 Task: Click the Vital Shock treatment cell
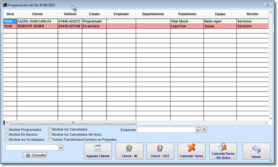click(x=187, y=21)
